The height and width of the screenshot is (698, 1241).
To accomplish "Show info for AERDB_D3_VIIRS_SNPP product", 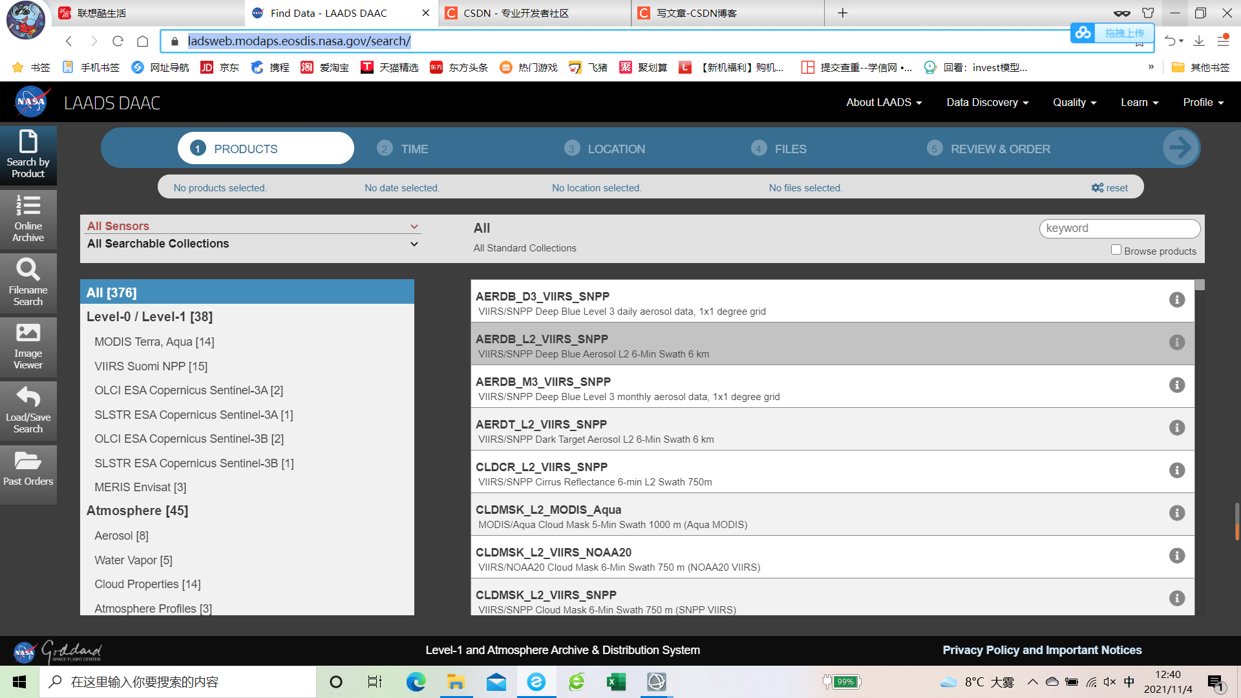I will click(x=1176, y=300).
